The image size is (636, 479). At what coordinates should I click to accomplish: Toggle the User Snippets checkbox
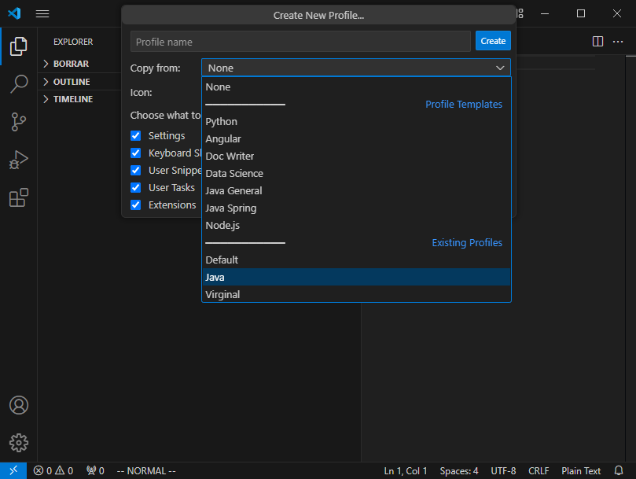(136, 171)
